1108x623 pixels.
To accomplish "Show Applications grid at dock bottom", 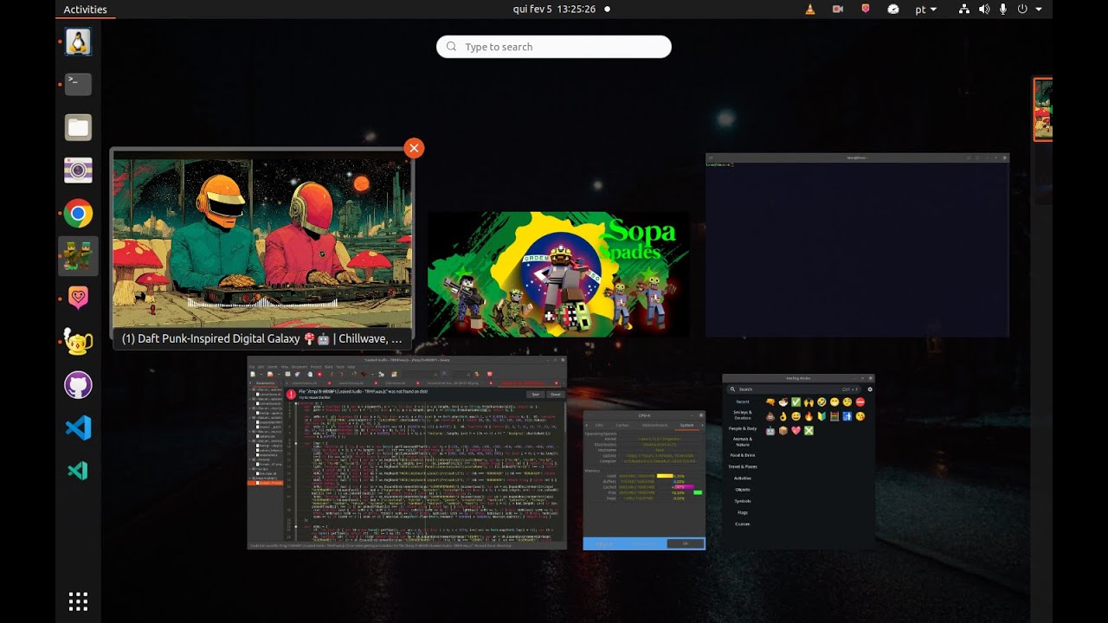I will click(x=78, y=601).
